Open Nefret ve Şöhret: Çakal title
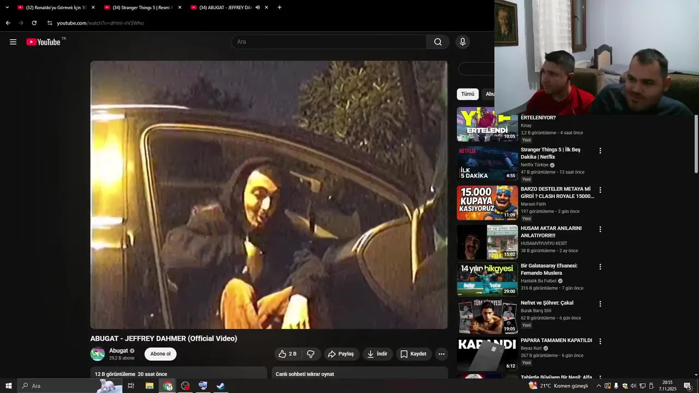Viewport: 699px width, 393px height. tap(547, 303)
